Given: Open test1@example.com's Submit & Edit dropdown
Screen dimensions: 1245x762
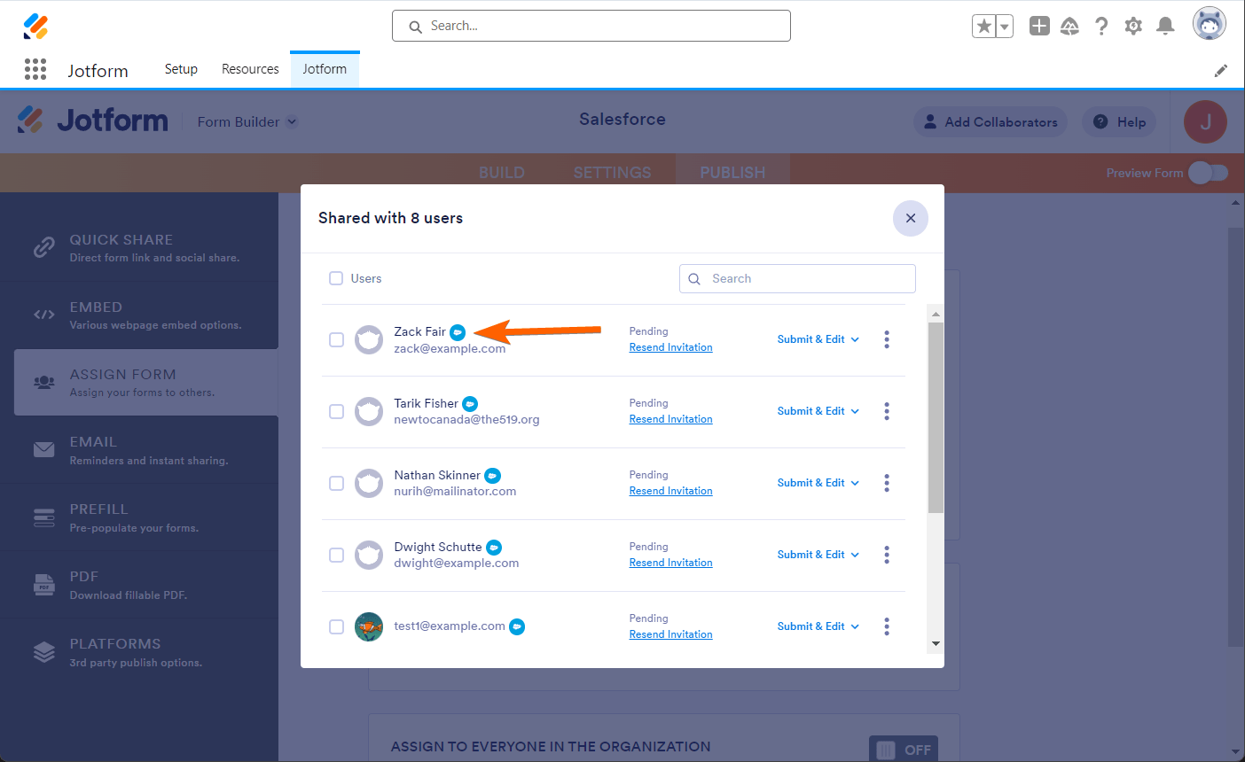Looking at the screenshot, I should pos(818,626).
